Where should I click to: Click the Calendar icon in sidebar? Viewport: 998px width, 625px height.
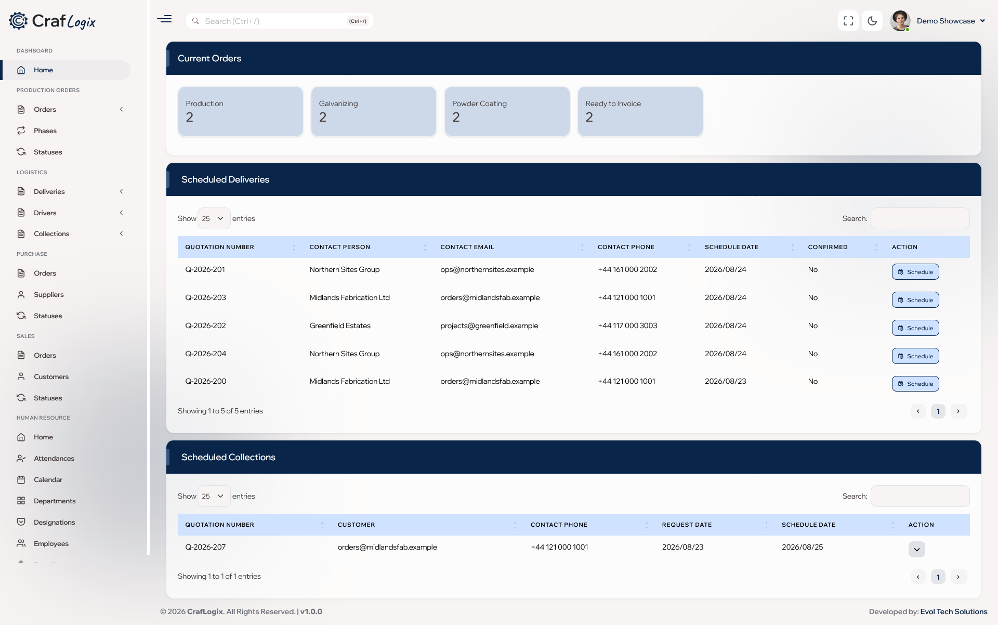pyautogui.click(x=21, y=479)
